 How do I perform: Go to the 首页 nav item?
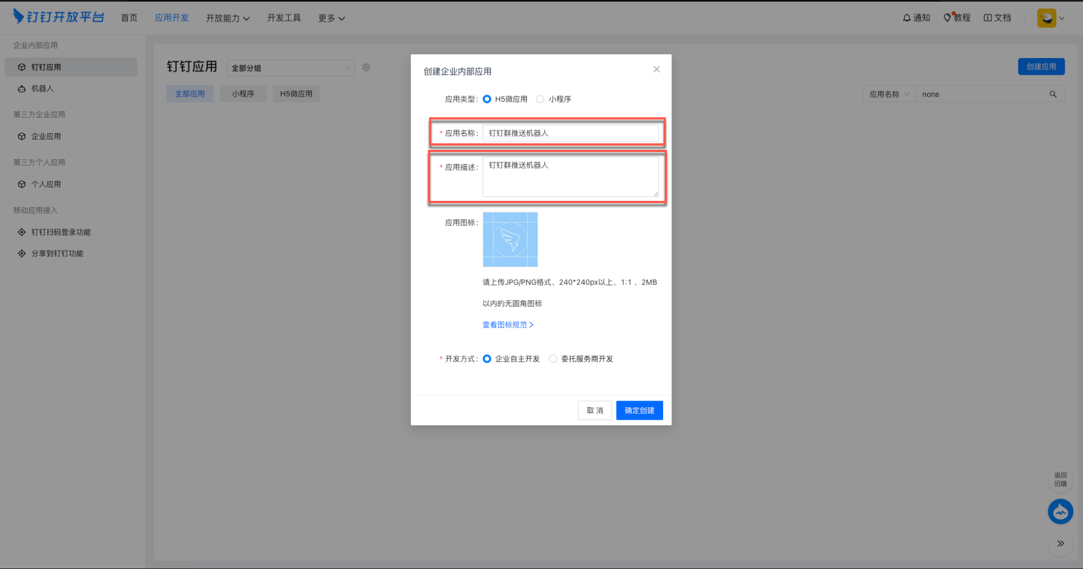click(x=129, y=18)
